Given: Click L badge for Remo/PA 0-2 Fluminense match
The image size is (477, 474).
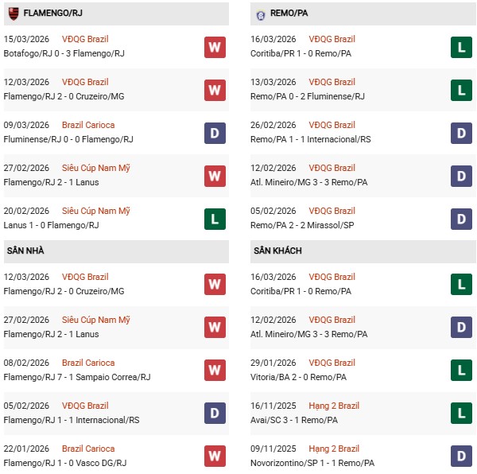Looking at the screenshot, I should pos(461,90).
